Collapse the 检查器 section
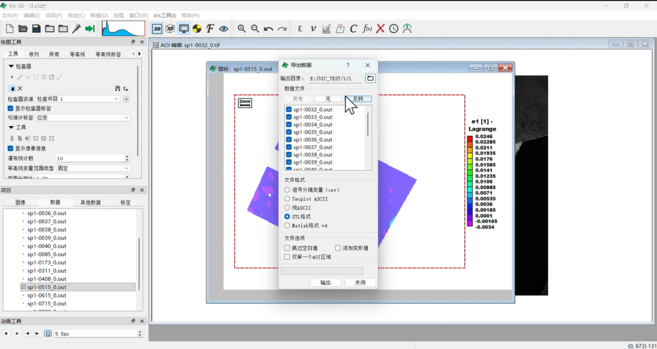This screenshot has width=657, height=349. click(12, 67)
